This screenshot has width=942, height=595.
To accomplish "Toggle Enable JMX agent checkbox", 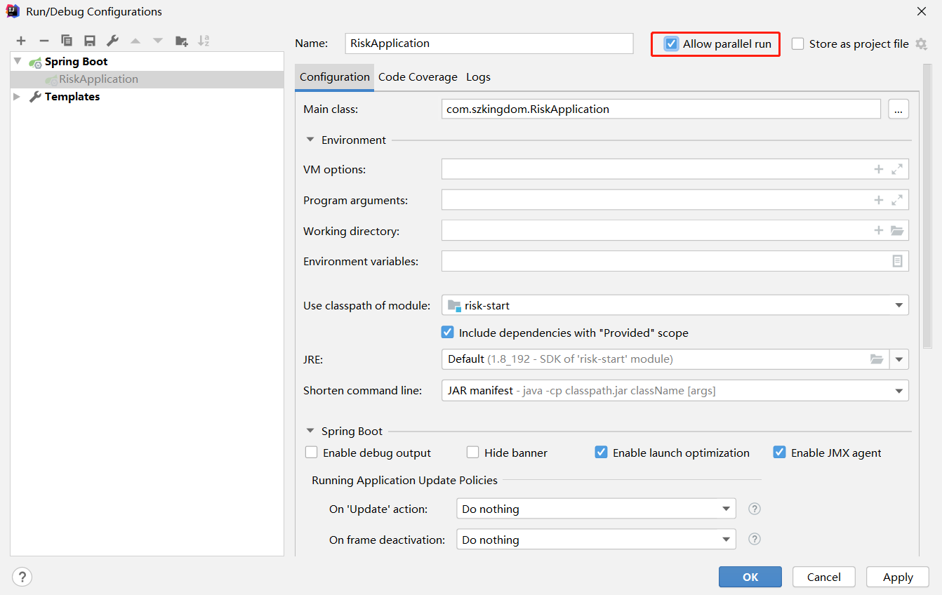I will click(x=779, y=453).
